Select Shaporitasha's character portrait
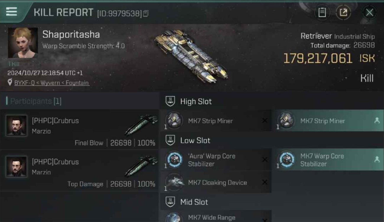This screenshot has height=222, width=384. (x=23, y=43)
